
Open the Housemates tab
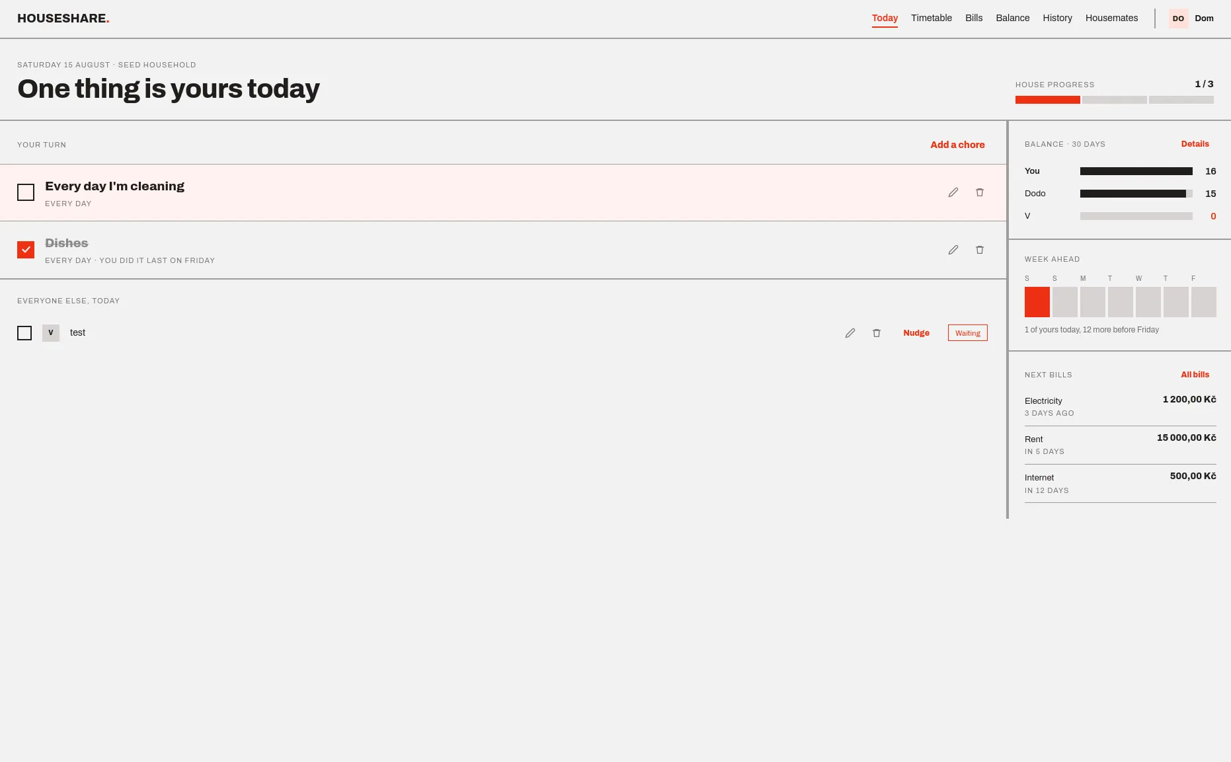click(1111, 19)
